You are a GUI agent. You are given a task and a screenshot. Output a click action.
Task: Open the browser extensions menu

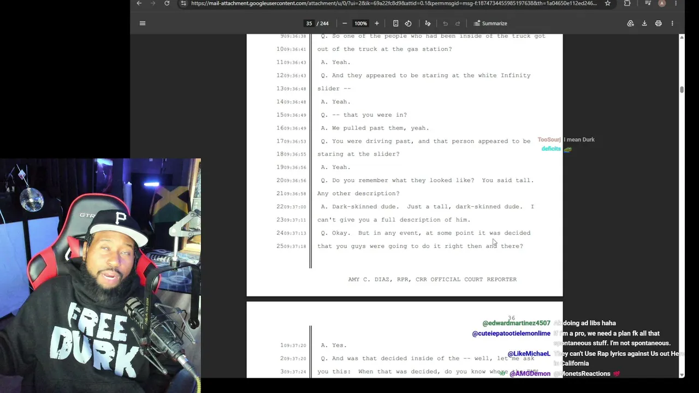pyautogui.click(x=627, y=3)
